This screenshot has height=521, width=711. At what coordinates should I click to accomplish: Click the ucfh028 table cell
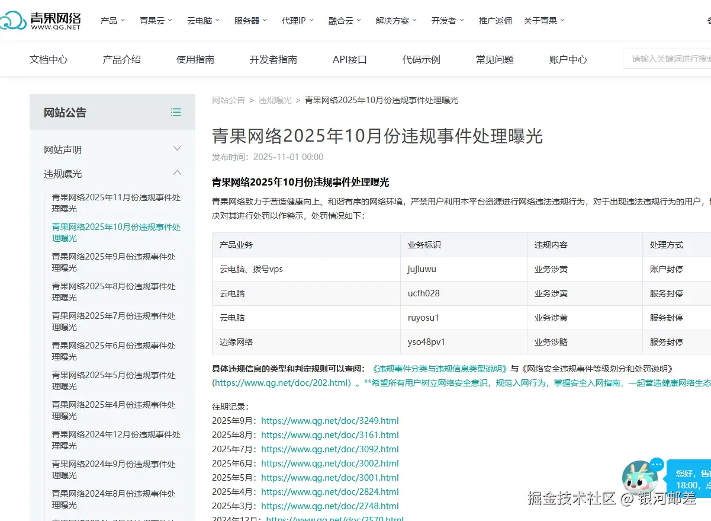[x=464, y=293]
